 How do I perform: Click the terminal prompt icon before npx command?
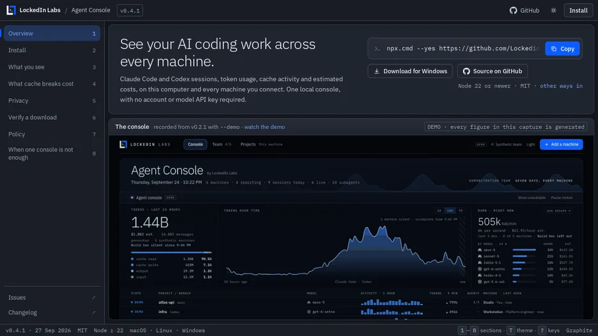377,48
